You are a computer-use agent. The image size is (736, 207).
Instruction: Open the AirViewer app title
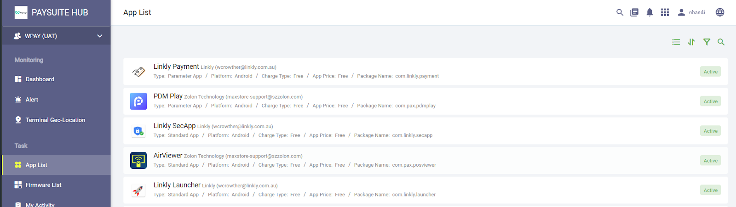[168, 156]
